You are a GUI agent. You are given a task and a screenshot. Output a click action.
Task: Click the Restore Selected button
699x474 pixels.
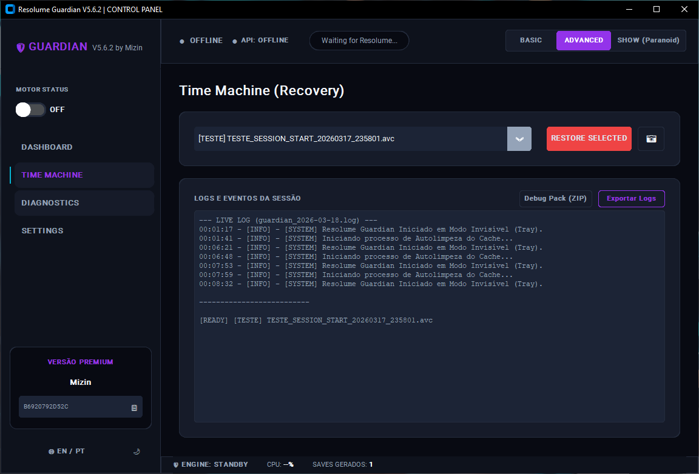[589, 139]
